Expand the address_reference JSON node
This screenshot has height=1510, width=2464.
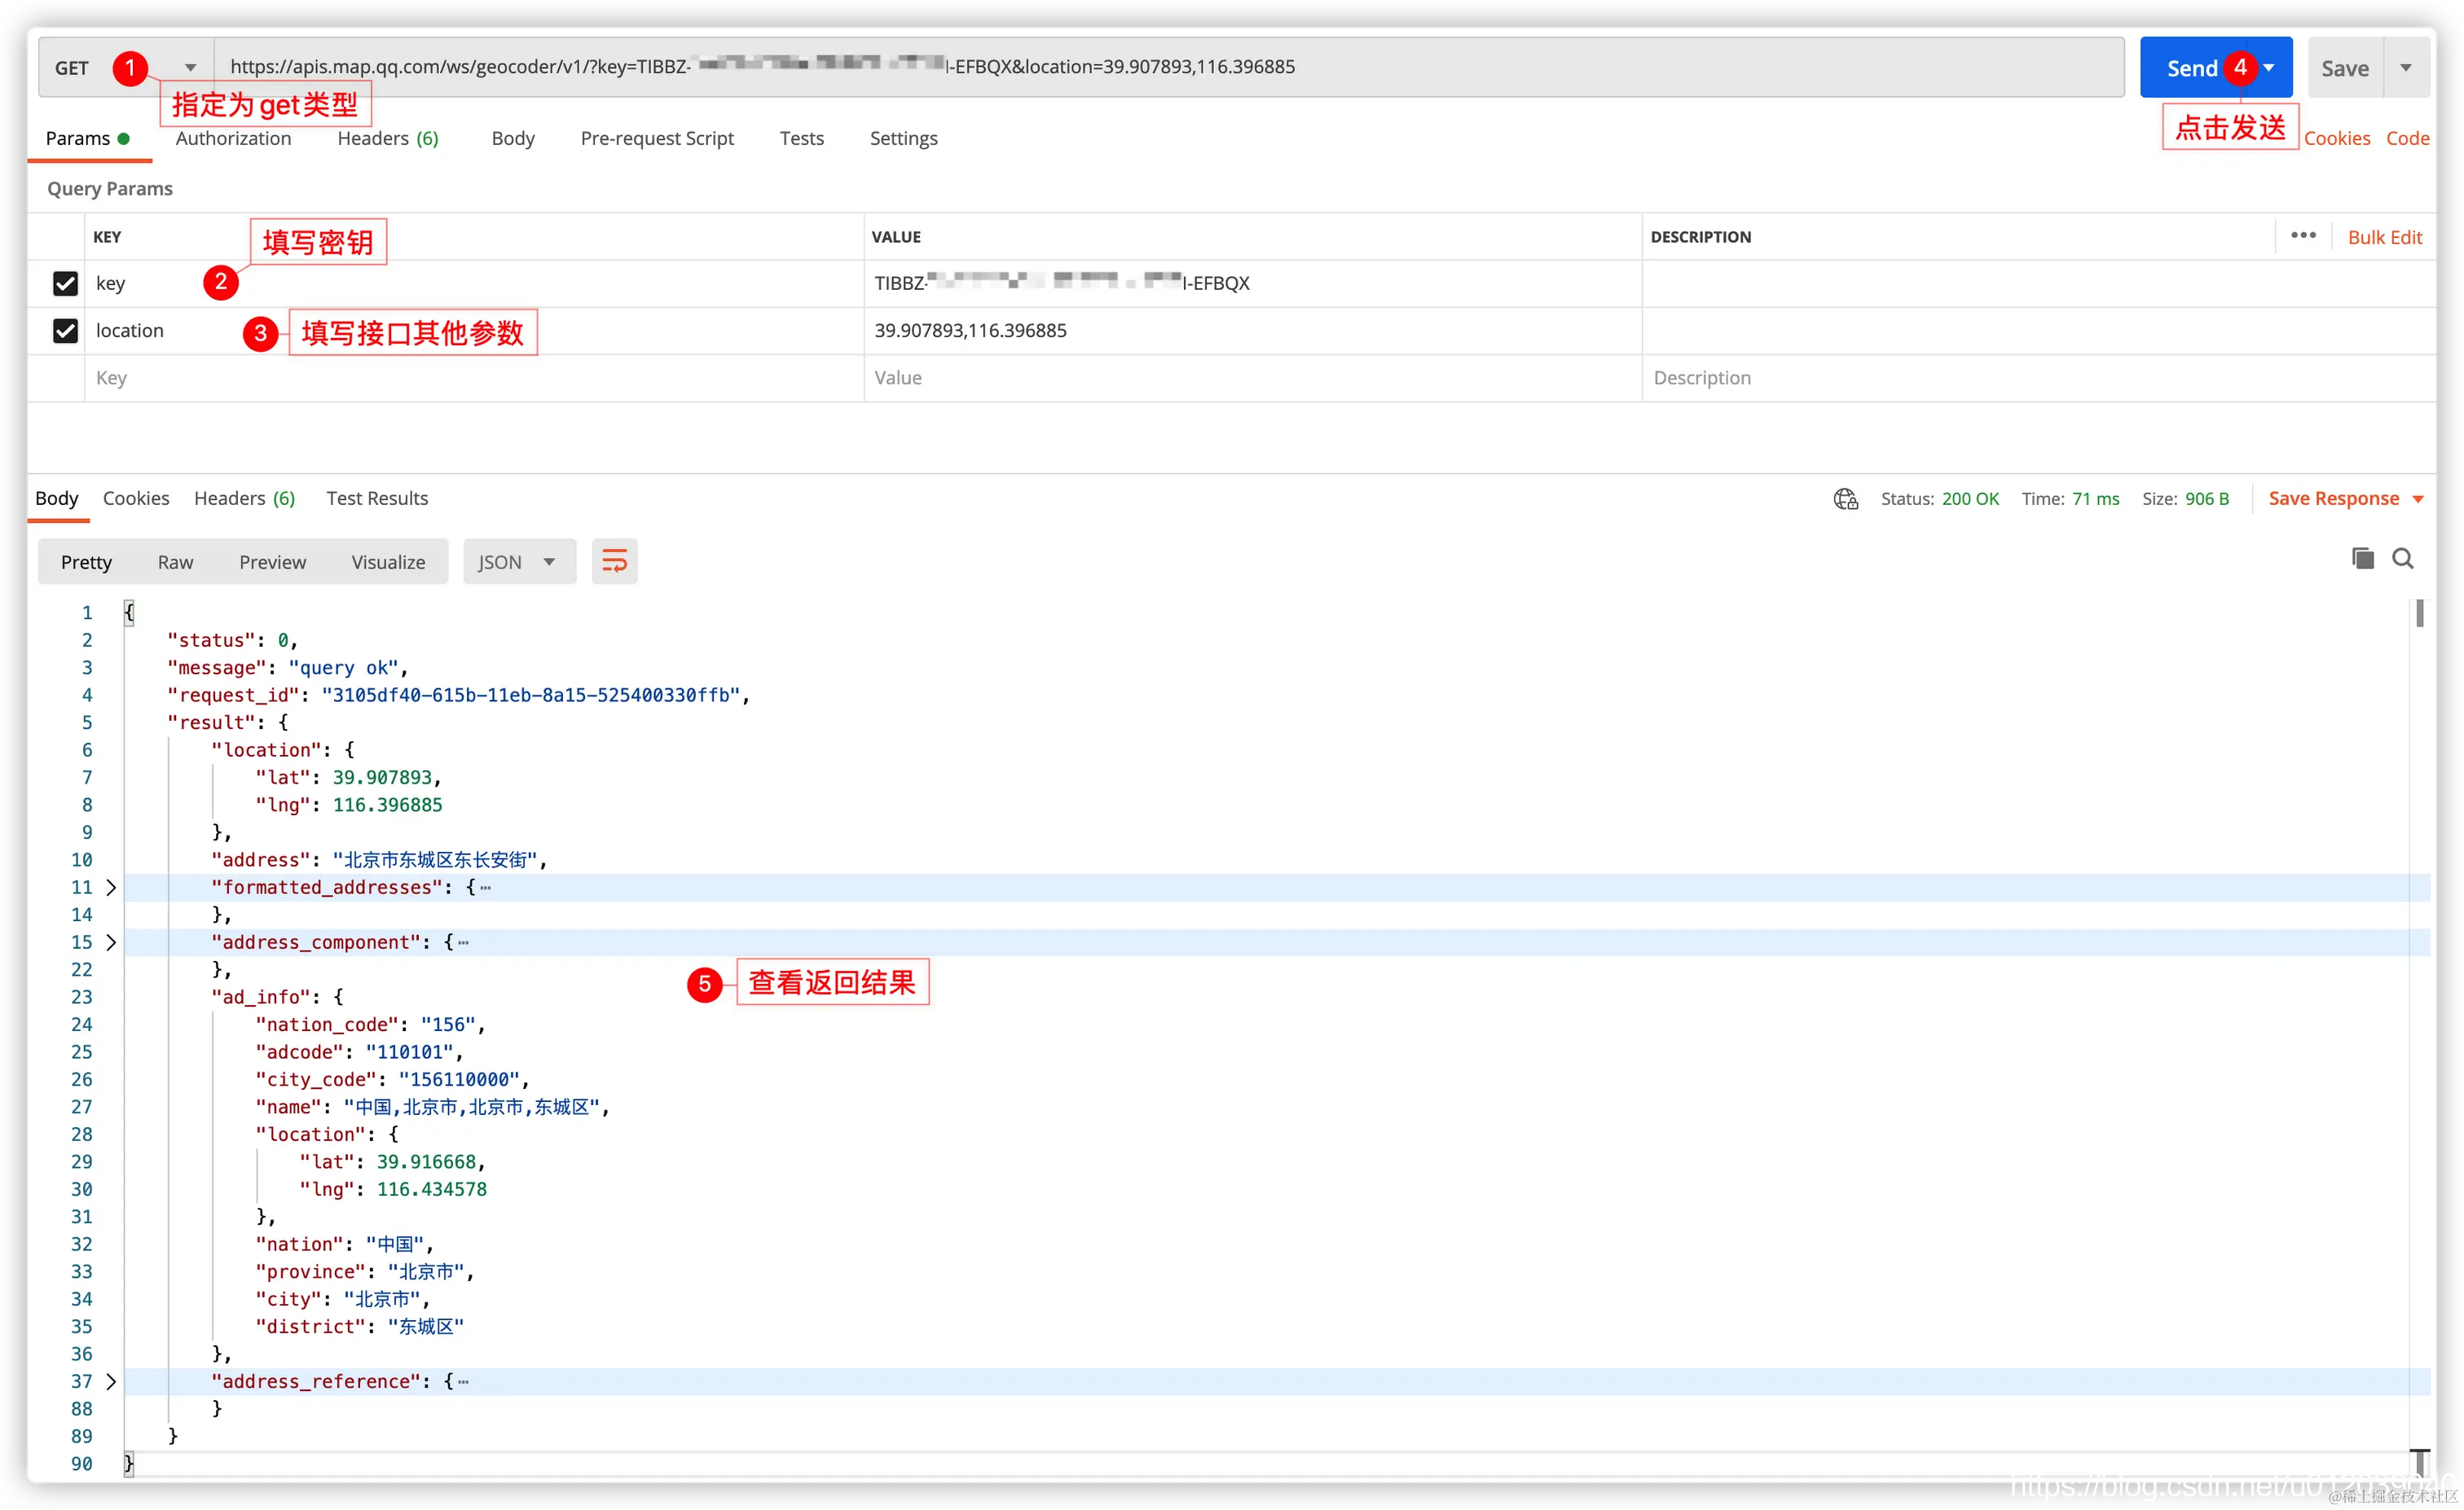coord(111,1381)
